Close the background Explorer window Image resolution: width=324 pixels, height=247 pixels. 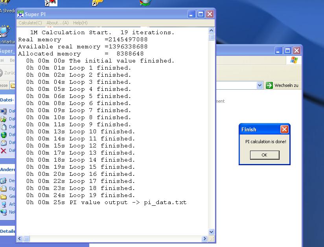point(297,51)
